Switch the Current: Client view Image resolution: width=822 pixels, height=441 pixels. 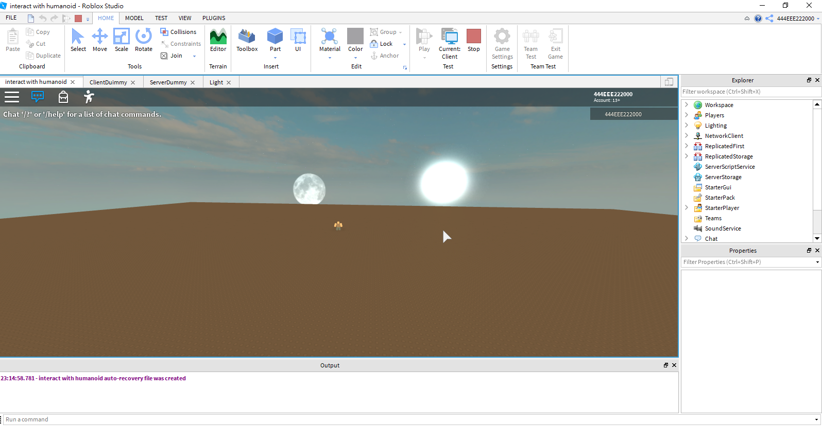click(450, 44)
